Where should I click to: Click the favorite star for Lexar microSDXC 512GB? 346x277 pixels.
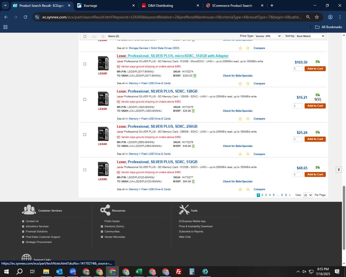click(240, 84)
